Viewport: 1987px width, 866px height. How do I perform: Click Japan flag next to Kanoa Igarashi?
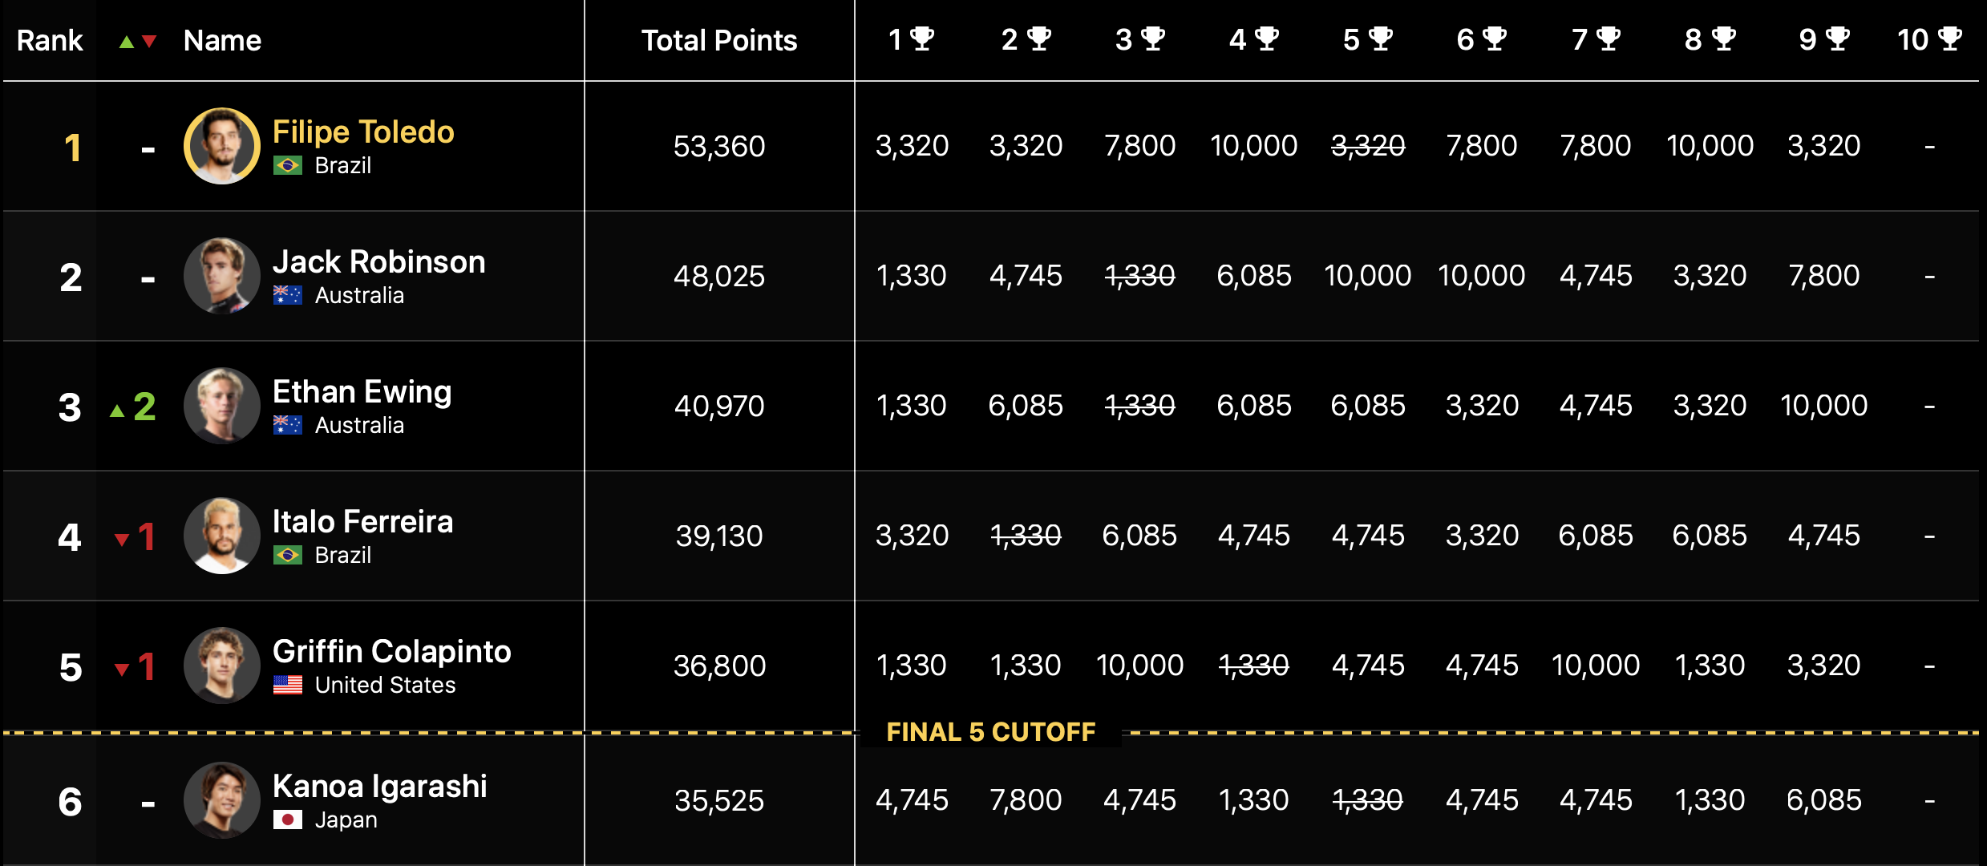click(287, 819)
